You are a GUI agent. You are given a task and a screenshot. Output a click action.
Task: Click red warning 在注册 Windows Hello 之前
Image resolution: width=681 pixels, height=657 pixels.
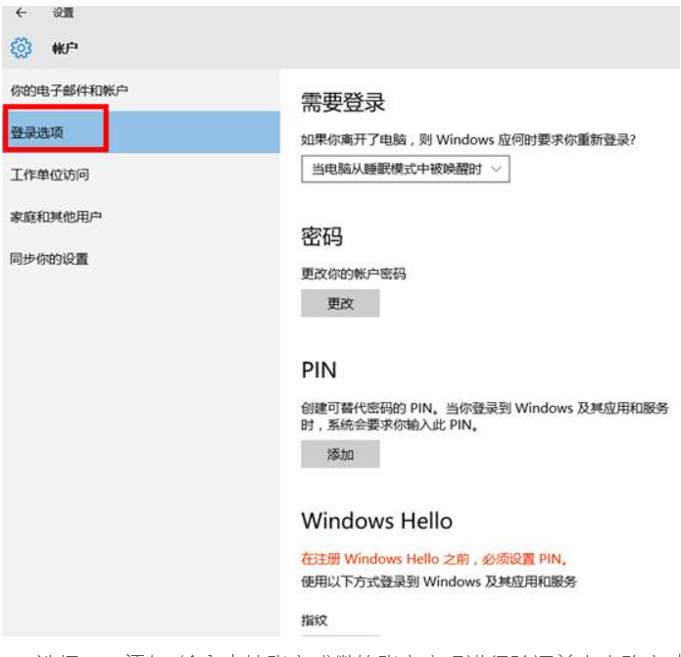point(434,559)
